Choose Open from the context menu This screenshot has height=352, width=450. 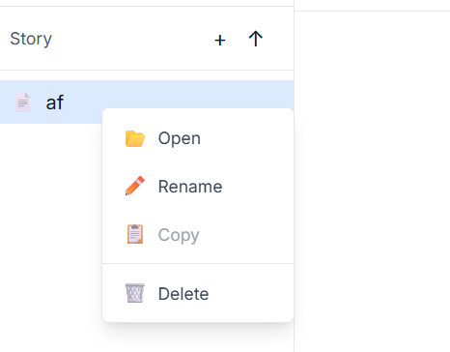(x=198, y=138)
